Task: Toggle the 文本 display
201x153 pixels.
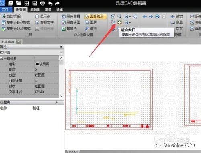Action: tap(179, 29)
